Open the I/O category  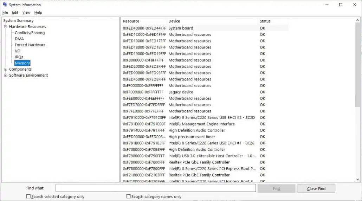point(18,51)
